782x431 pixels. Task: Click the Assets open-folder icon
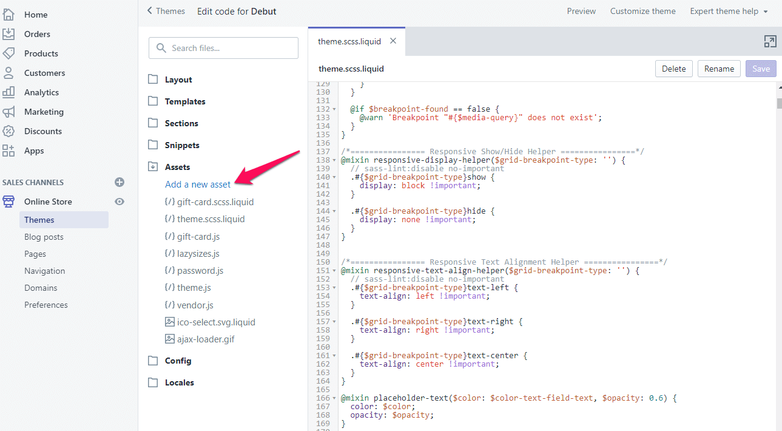(153, 166)
